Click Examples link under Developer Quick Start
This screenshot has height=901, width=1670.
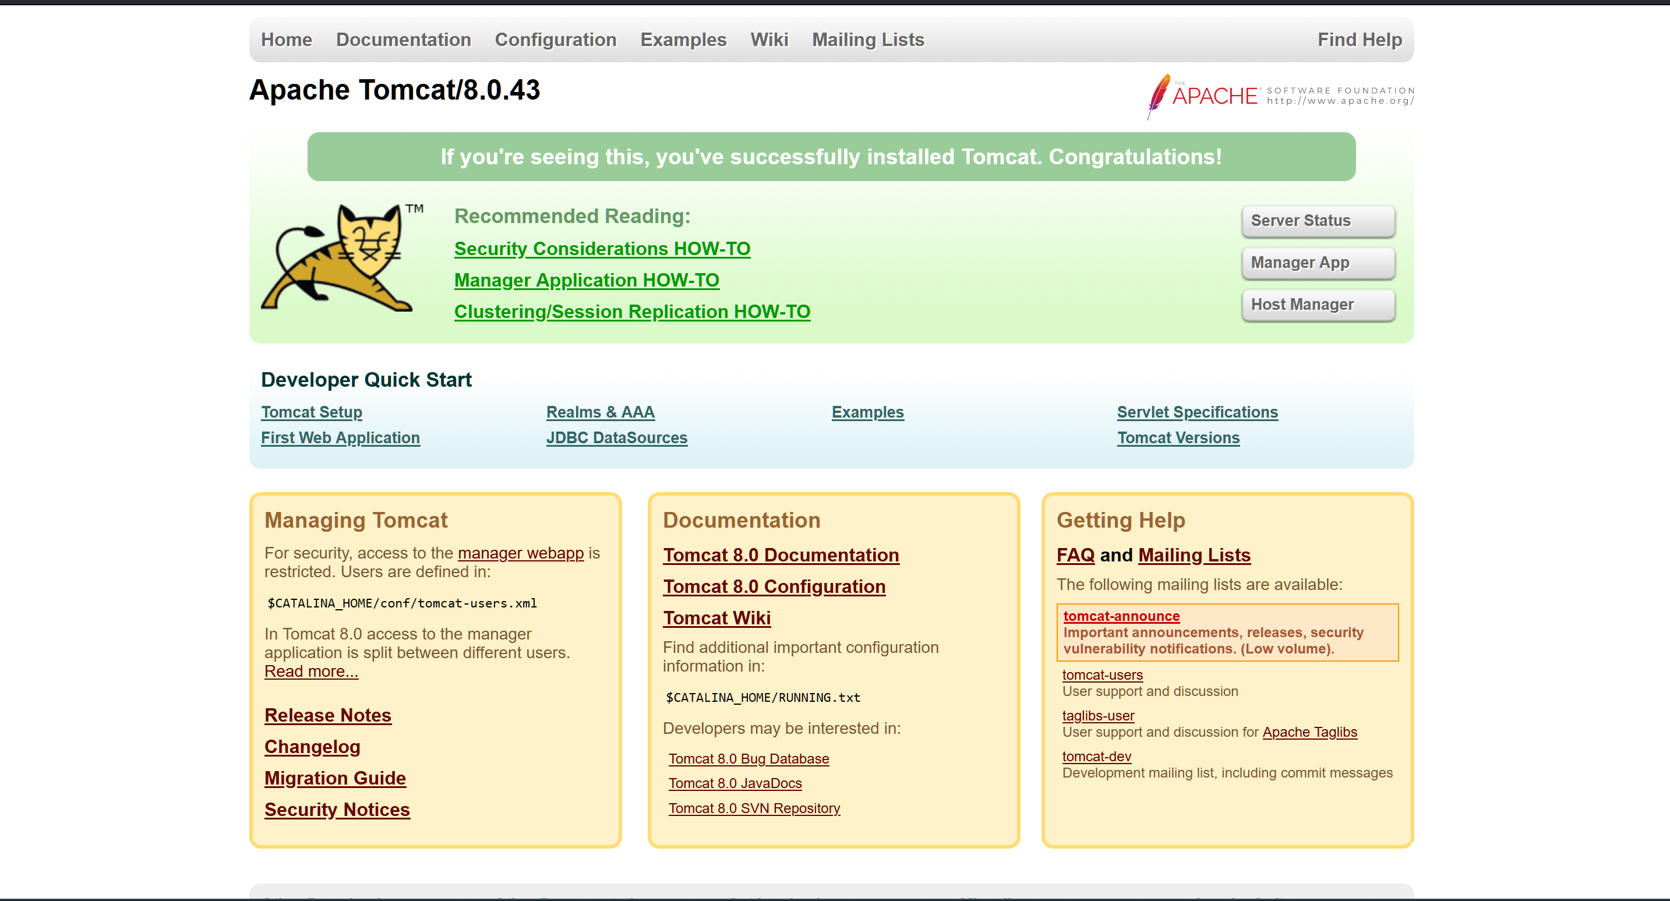point(867,412)
